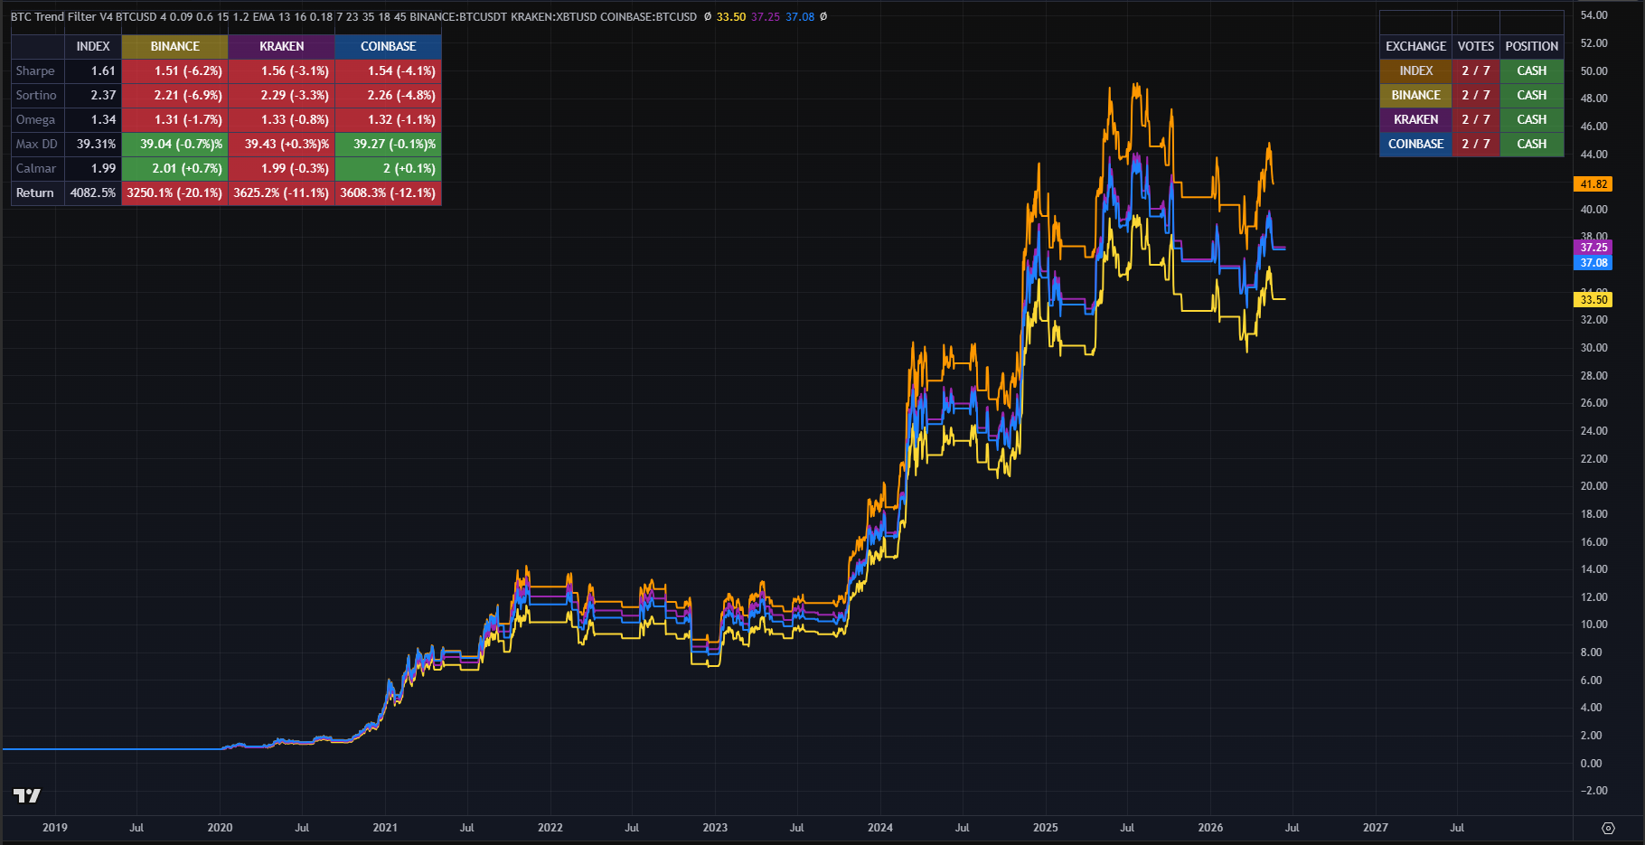
Task: Click the TradingView logo in the chart corner
Action: (x=27, y=795)
